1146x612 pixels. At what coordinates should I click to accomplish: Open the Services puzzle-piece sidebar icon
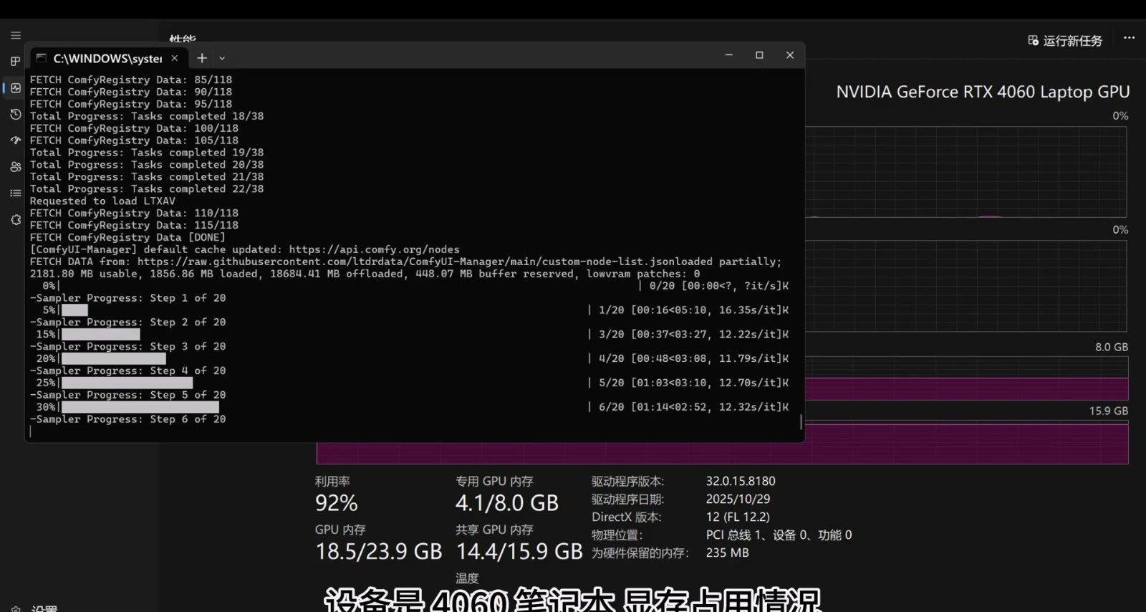[15, 219]
